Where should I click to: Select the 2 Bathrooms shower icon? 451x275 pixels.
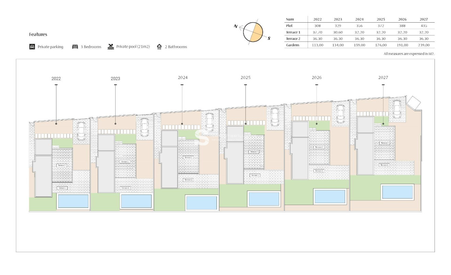158,47
